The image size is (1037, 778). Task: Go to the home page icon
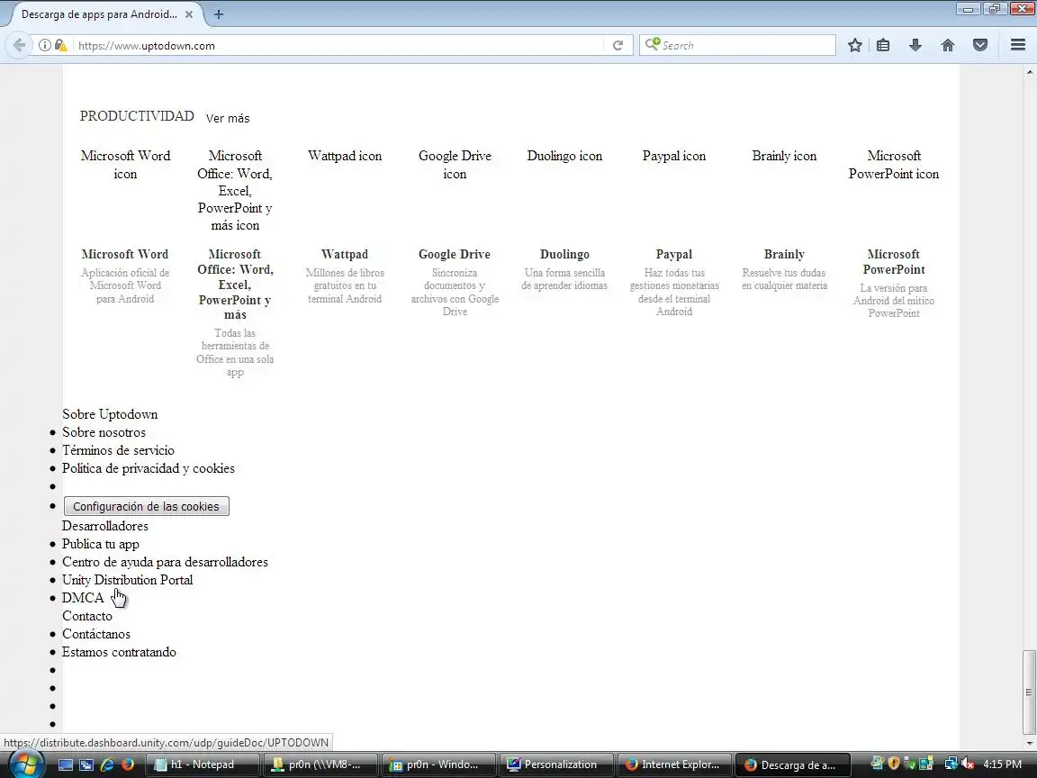948,45
